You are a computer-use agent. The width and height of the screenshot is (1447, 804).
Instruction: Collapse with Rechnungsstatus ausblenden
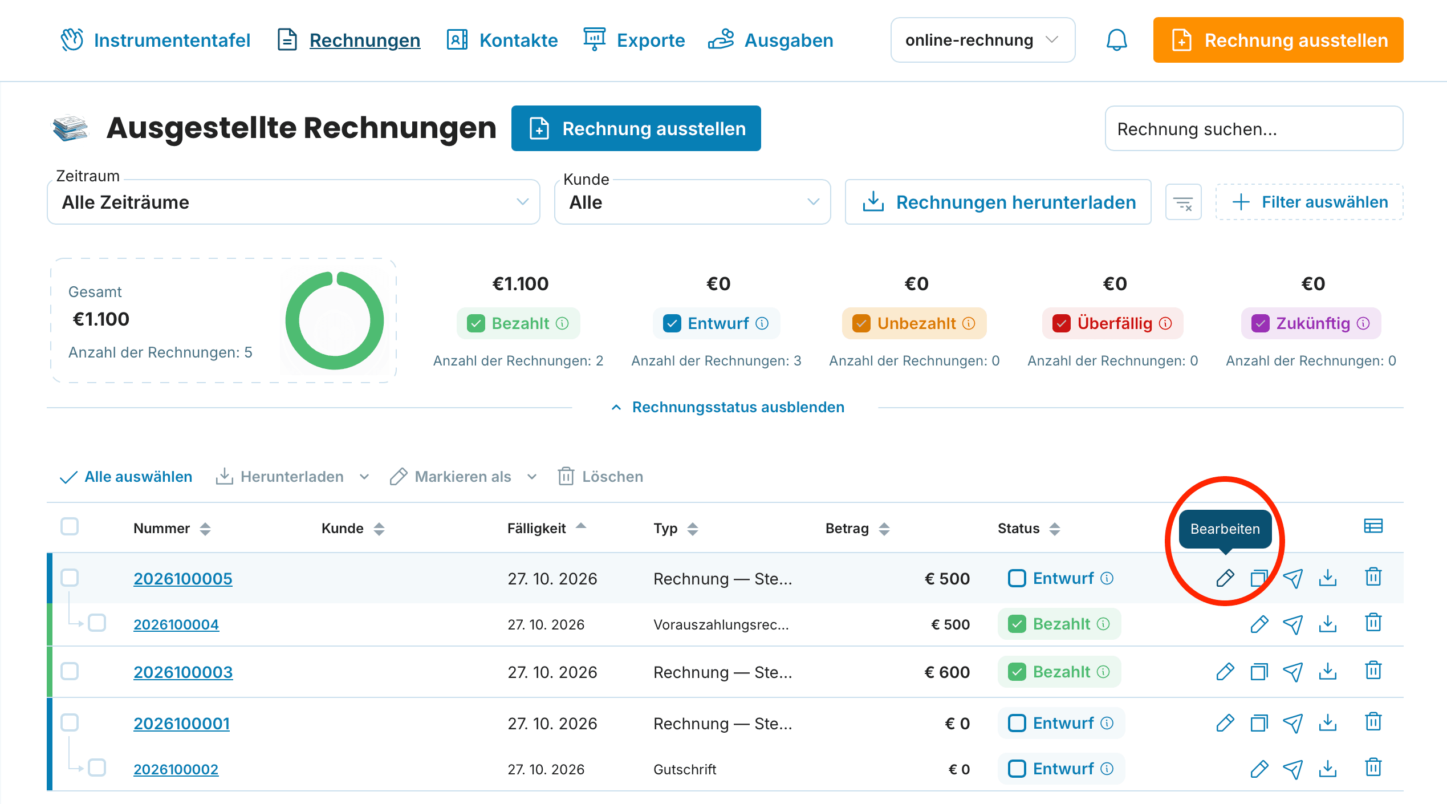click(727, 407)
